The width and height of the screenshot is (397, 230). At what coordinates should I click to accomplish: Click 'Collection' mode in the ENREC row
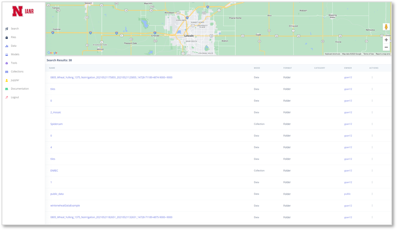point(259,171)
